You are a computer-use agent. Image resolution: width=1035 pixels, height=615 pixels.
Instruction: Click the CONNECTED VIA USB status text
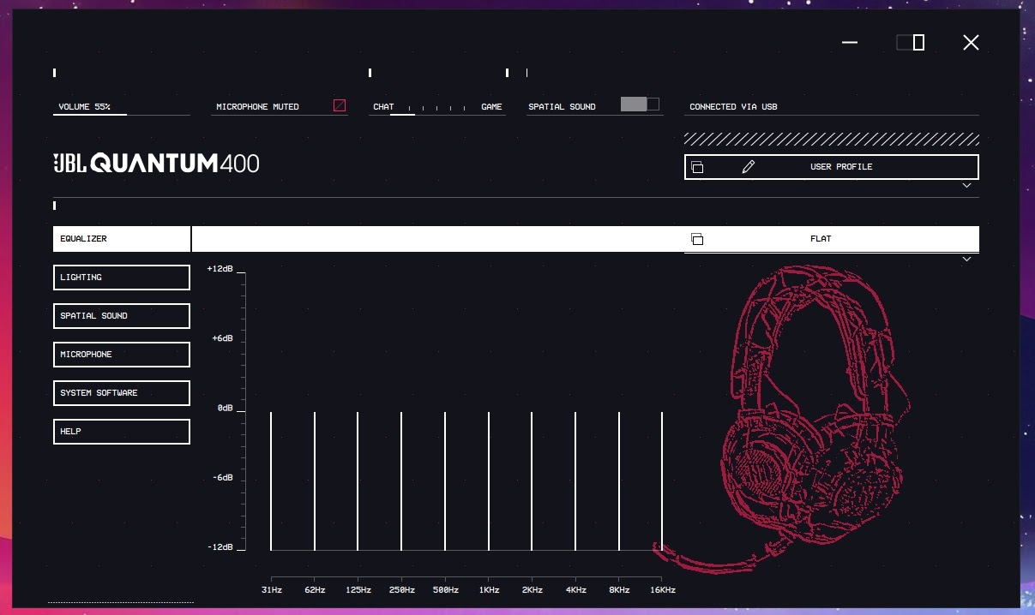coord(733,107)
